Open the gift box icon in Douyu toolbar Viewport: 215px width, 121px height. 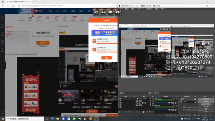tap(47, 18)
